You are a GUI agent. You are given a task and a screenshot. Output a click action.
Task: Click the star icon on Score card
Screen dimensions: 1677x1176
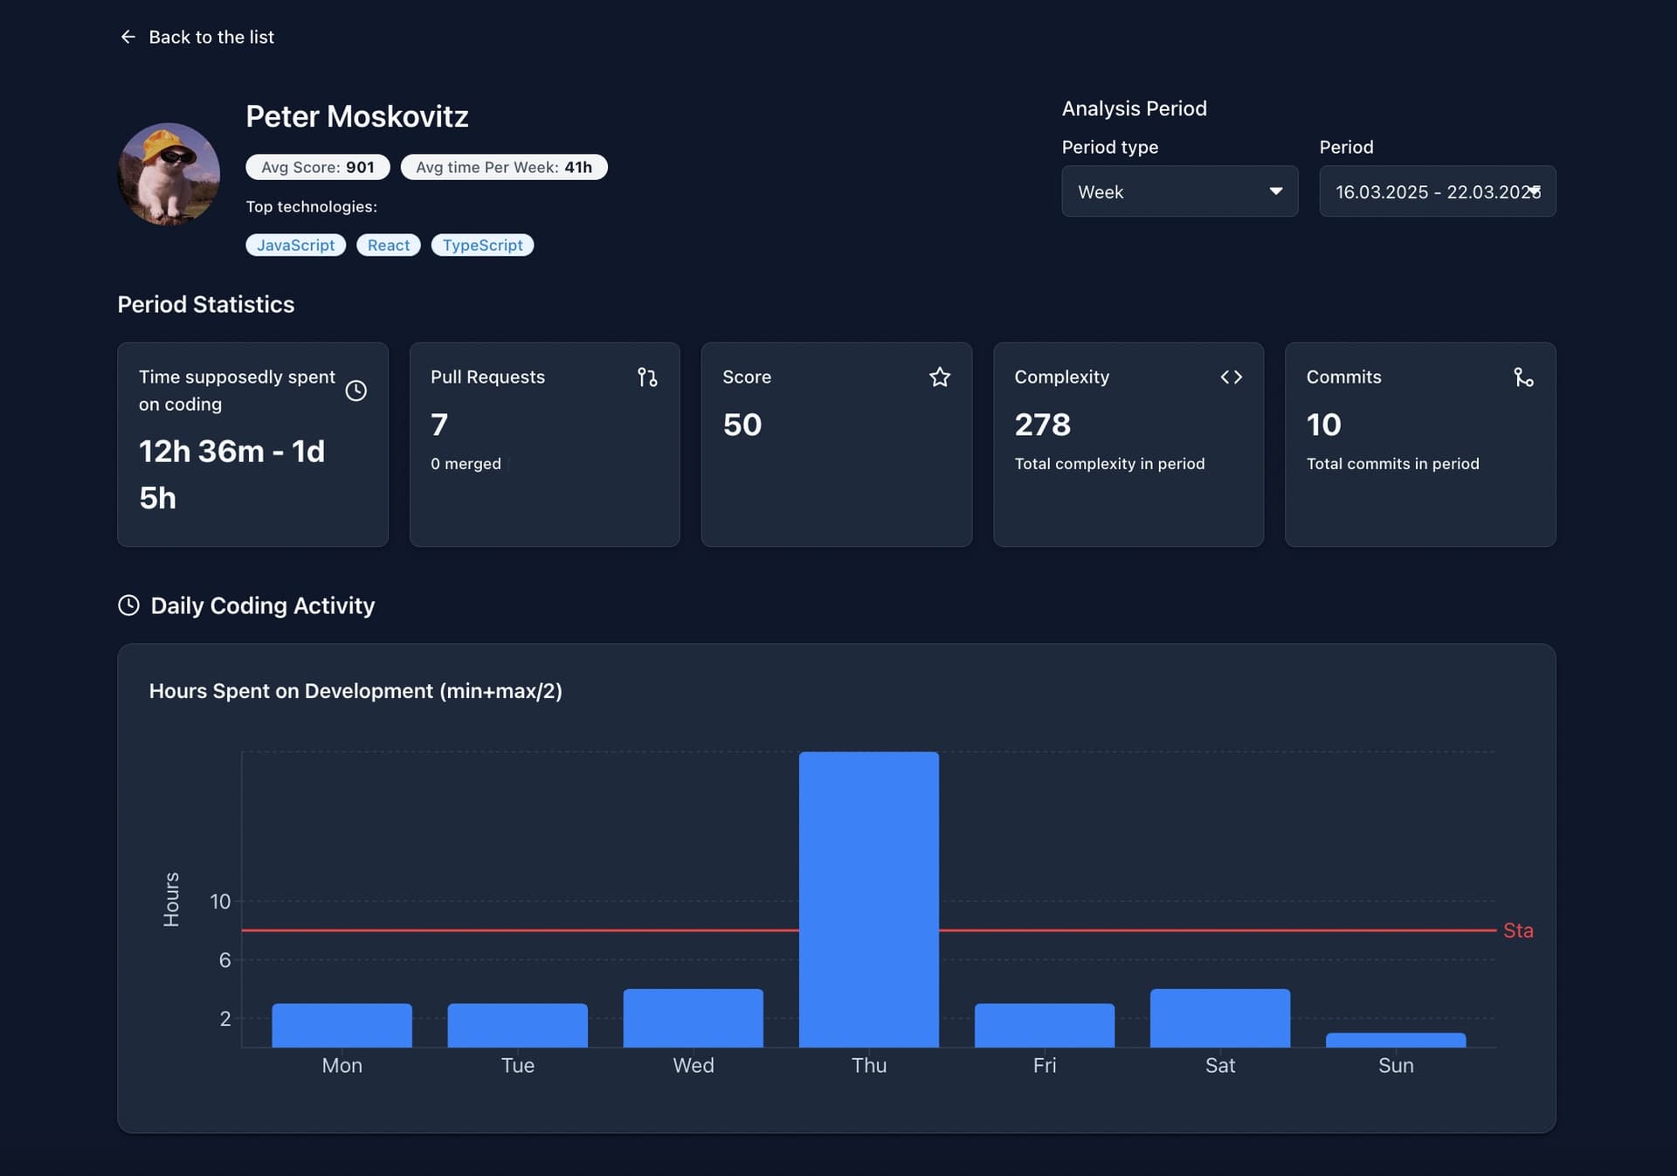click(x=939, y=377)
